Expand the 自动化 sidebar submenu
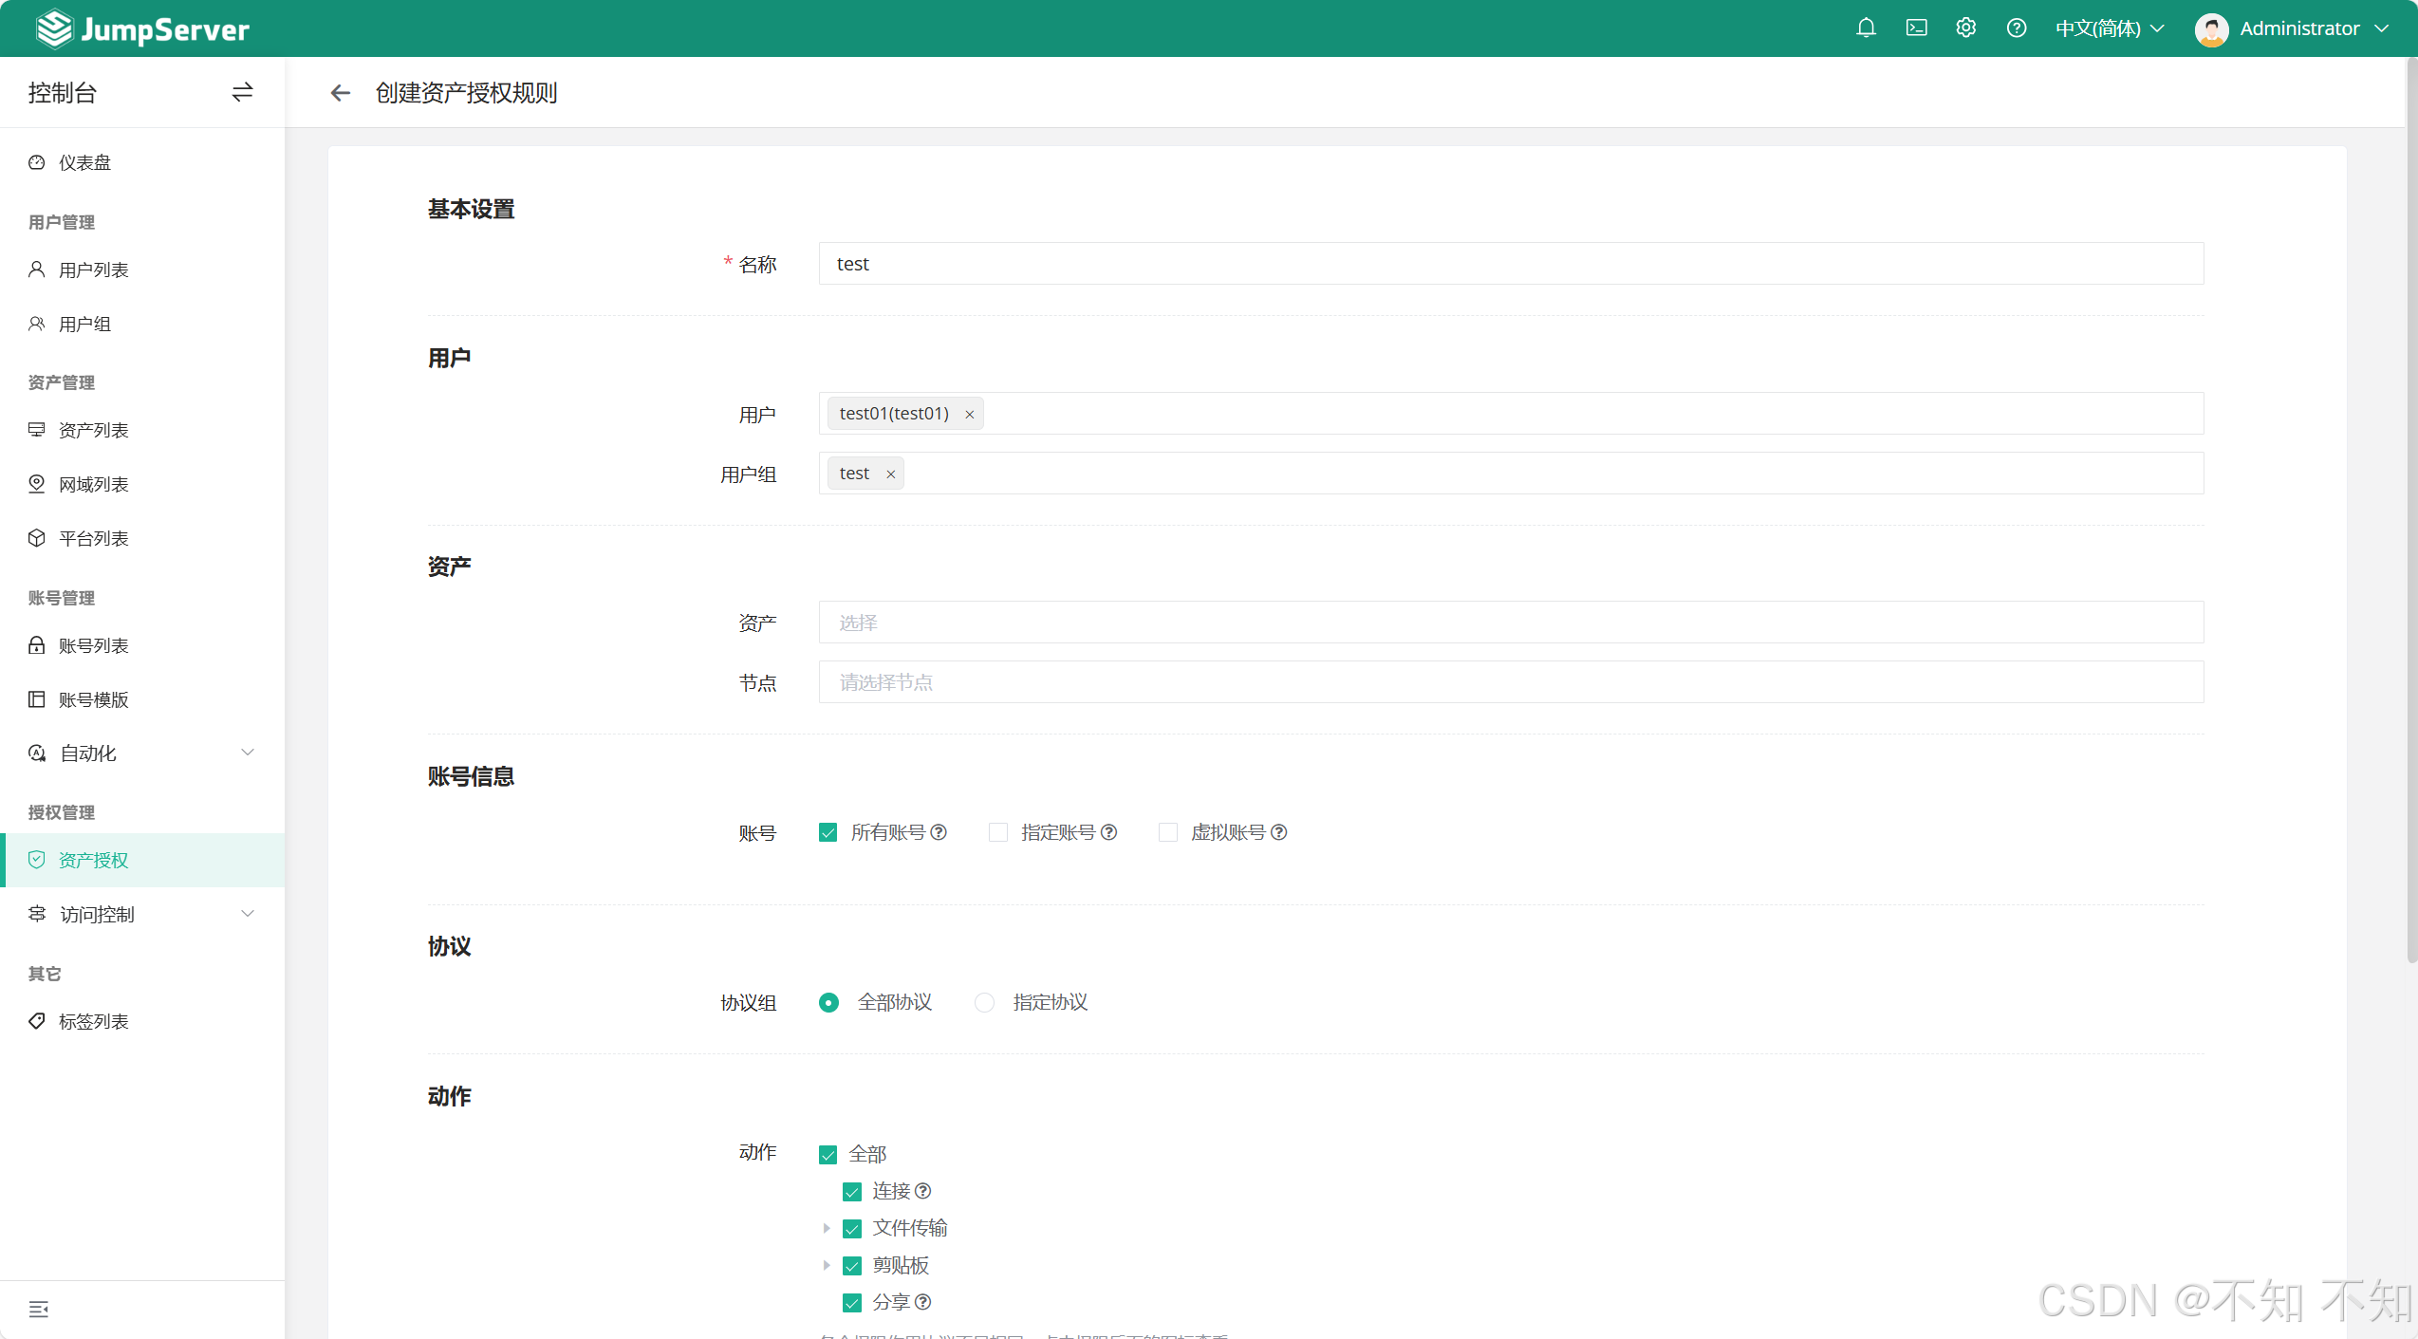This screenshot has width=2418, height=1339. coord(142,753)
